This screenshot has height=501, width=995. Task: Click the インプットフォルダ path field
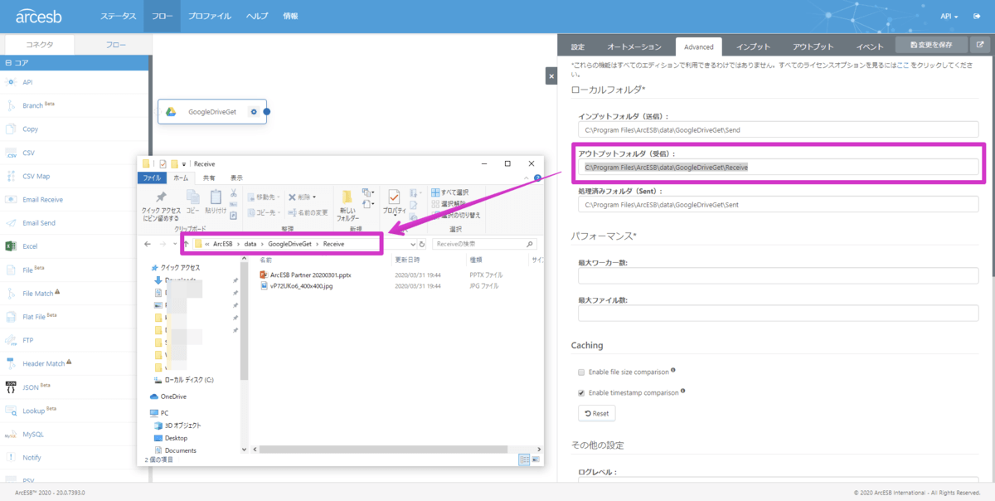click(x=779, y=129)
